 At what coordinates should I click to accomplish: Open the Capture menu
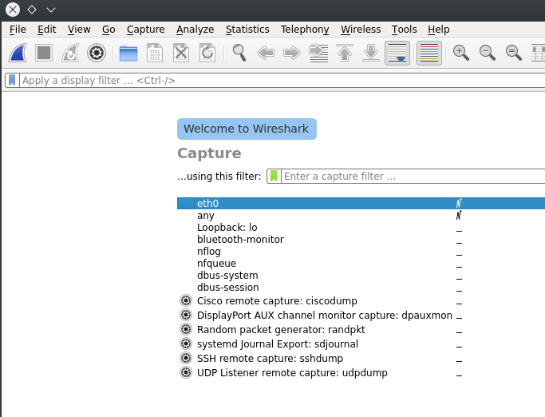pos(146,30)
